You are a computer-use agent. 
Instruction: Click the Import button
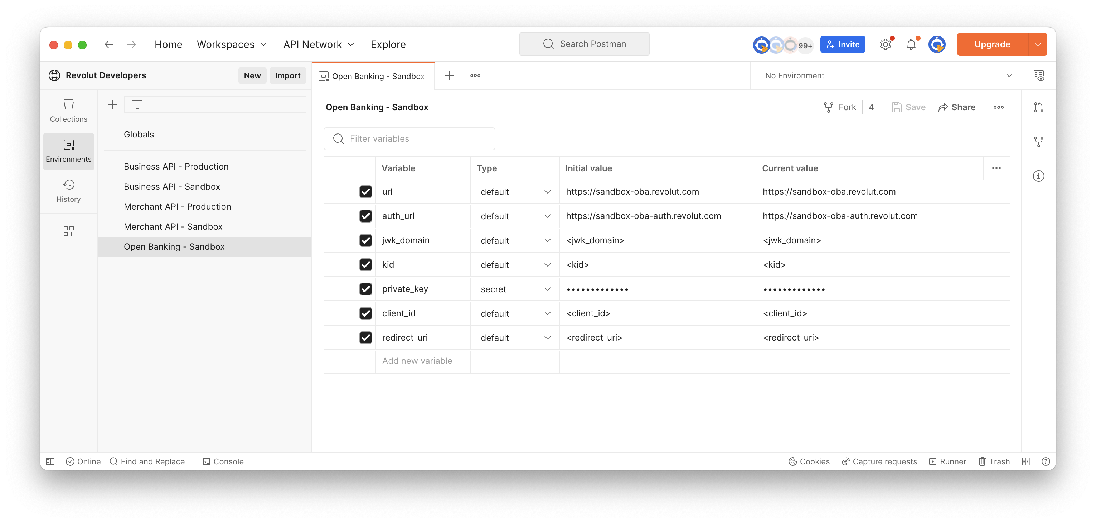[x=288, y=75]
